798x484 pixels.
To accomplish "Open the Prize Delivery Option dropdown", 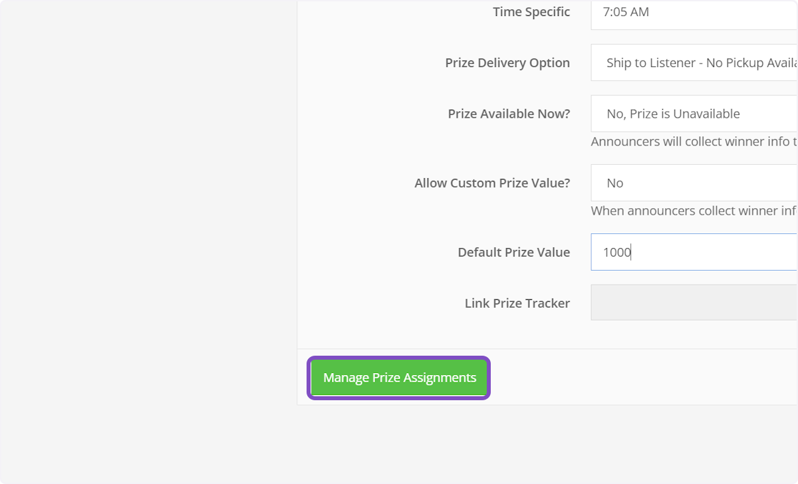I will tap(692, 62).
